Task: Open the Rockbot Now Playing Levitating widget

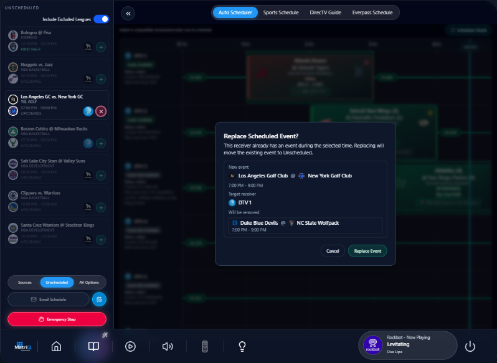Action: [x=408, y=346]
